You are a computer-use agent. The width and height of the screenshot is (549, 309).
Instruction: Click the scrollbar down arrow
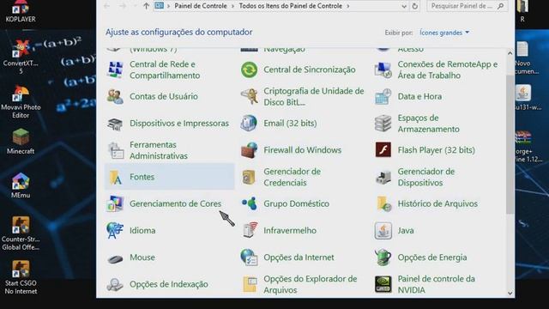tap(510, 294)
